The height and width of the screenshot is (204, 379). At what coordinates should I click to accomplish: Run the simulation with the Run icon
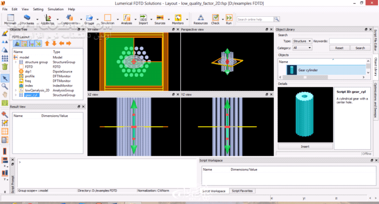pyautogui.click(x=229, y=18)
